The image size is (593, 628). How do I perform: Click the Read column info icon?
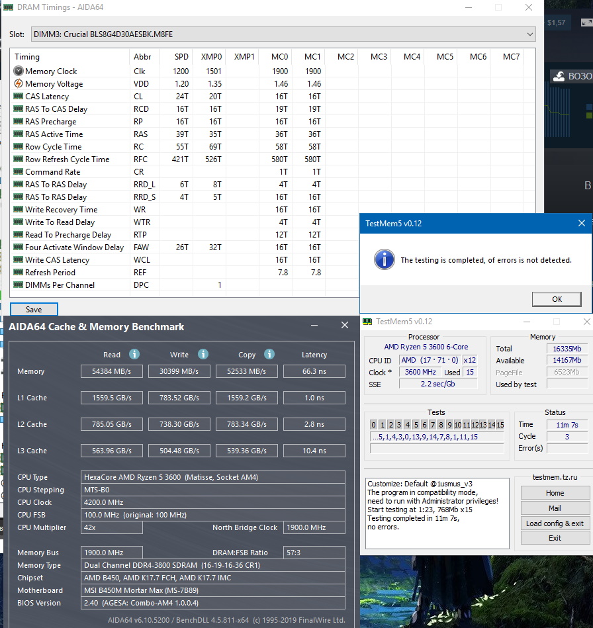(x=134, y=354)
